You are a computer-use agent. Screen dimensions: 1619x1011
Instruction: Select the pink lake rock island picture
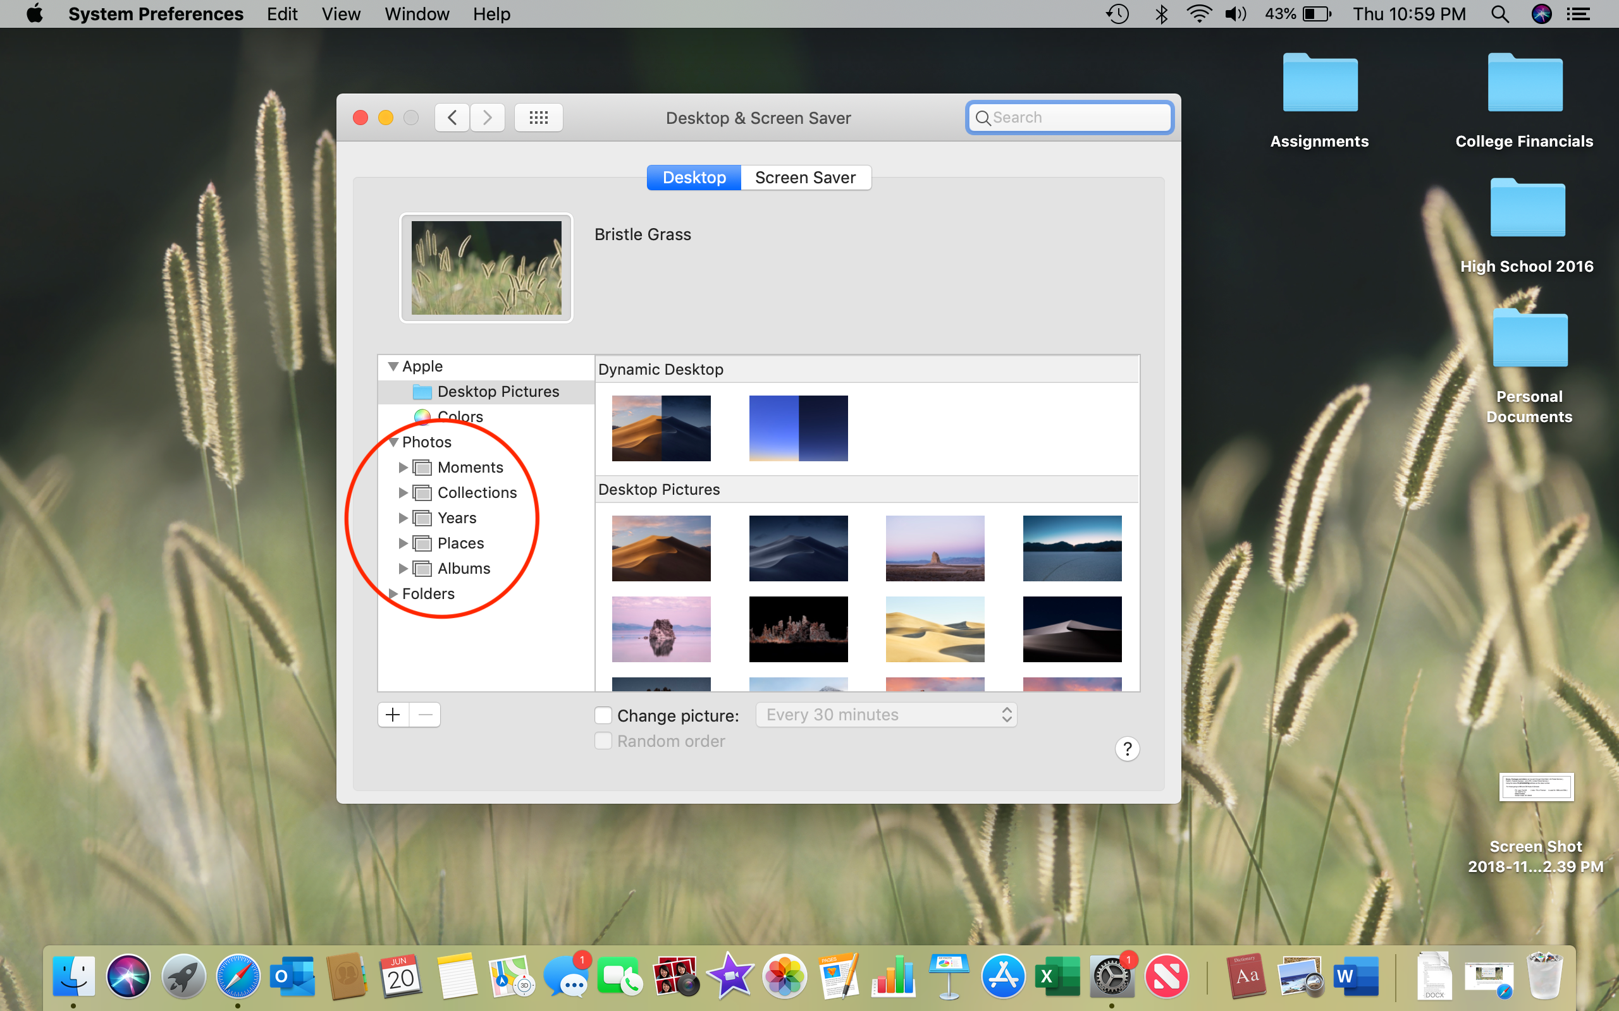(x=661, y=629)
